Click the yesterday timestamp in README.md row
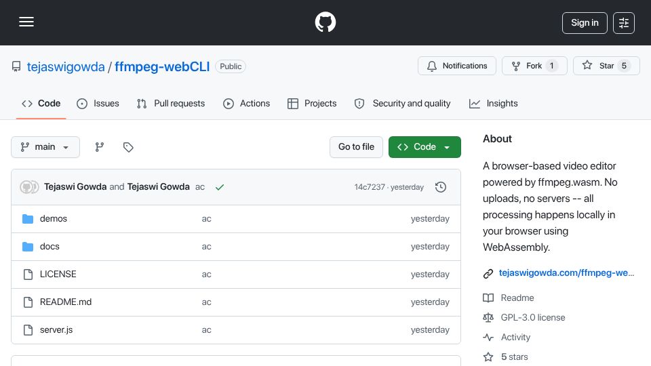 coord(430,302)
